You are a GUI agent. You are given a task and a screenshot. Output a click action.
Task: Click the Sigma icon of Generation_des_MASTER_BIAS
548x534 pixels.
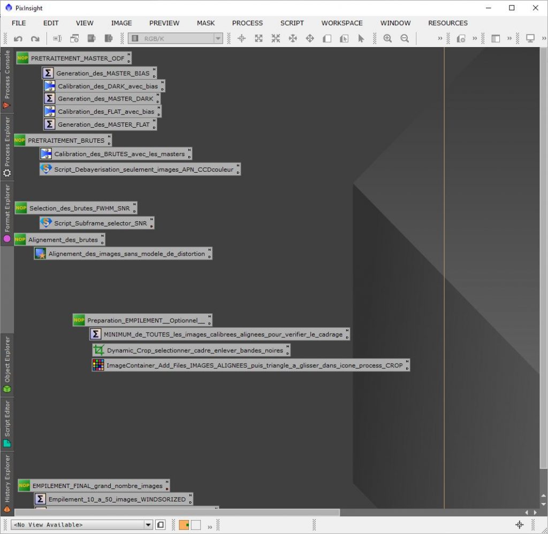[x=48, y=73]
